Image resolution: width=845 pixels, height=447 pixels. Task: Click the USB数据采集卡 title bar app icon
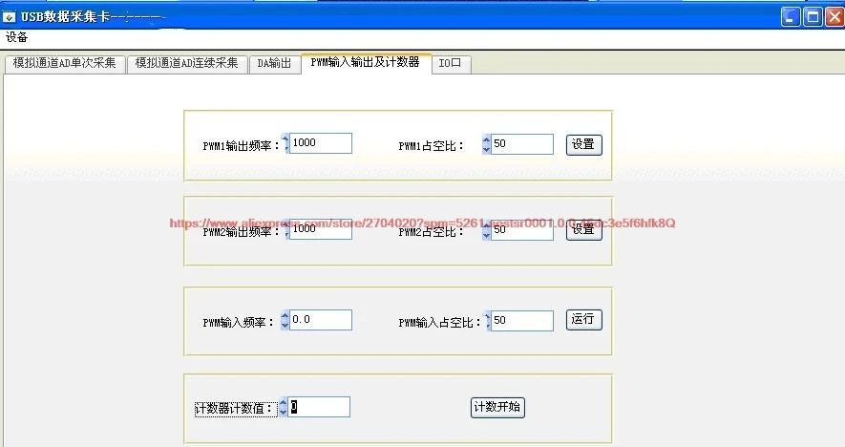pyautogui.click(x=10, y=17)
